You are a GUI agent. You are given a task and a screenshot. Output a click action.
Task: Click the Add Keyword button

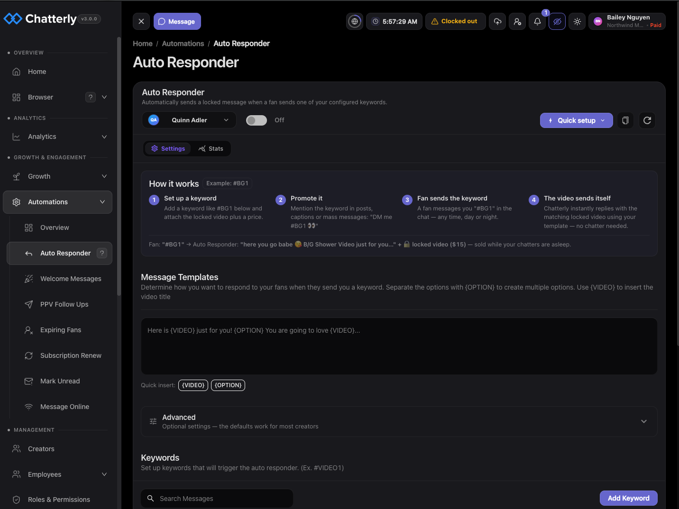pyautogui.click(x=629, y=498)
